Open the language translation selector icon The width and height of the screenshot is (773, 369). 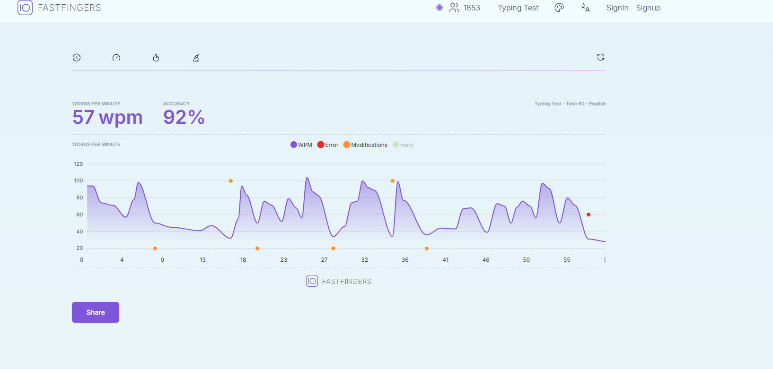pos(586,8)
